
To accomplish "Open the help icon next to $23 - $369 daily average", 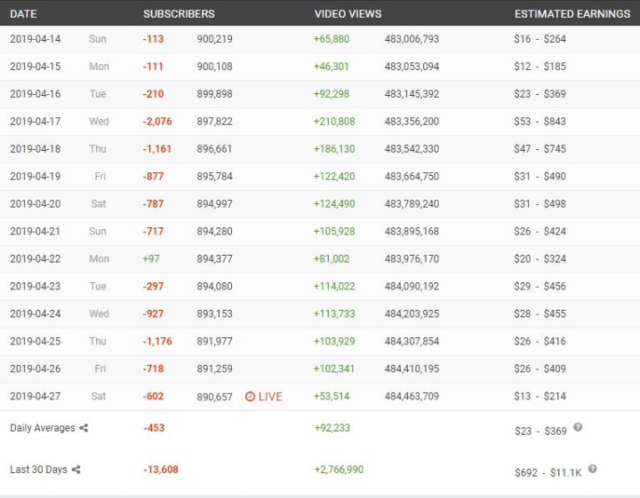I will pyautogui.click(x=578, y=427).
